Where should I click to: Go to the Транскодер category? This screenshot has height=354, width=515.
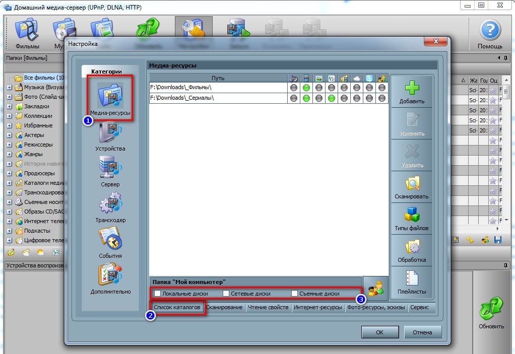[110, 205]
